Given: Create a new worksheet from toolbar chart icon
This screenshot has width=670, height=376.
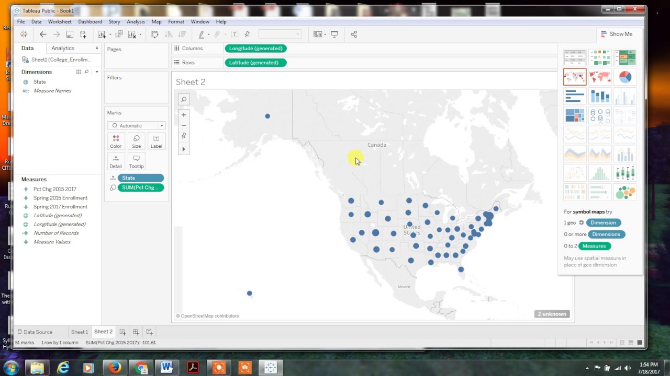Looking at the screenshot, I should (102, 34).
